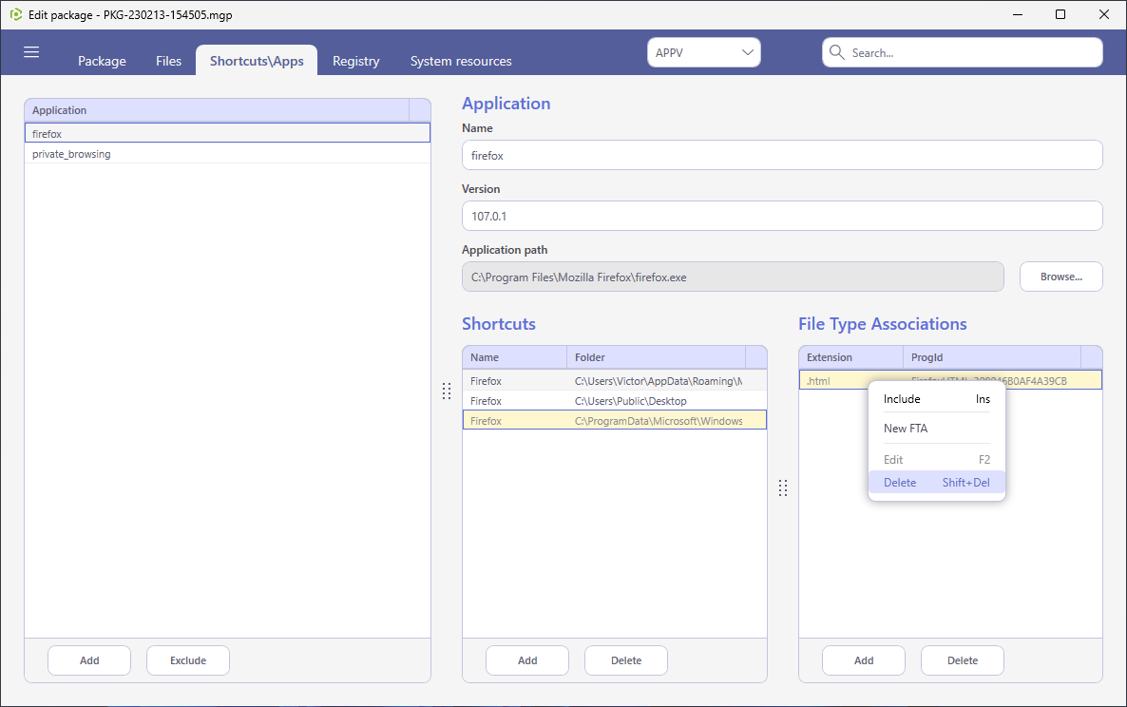Click the splitter grip left of File Type Associations
The height and width of the screenshot is (707, 1127).
[x=783, y=487]
